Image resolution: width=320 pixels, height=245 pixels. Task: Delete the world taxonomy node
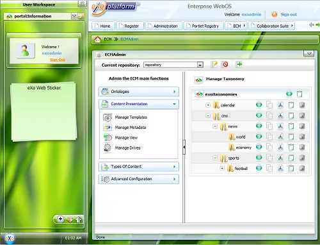pyautogui.click(x=302, y=137)
